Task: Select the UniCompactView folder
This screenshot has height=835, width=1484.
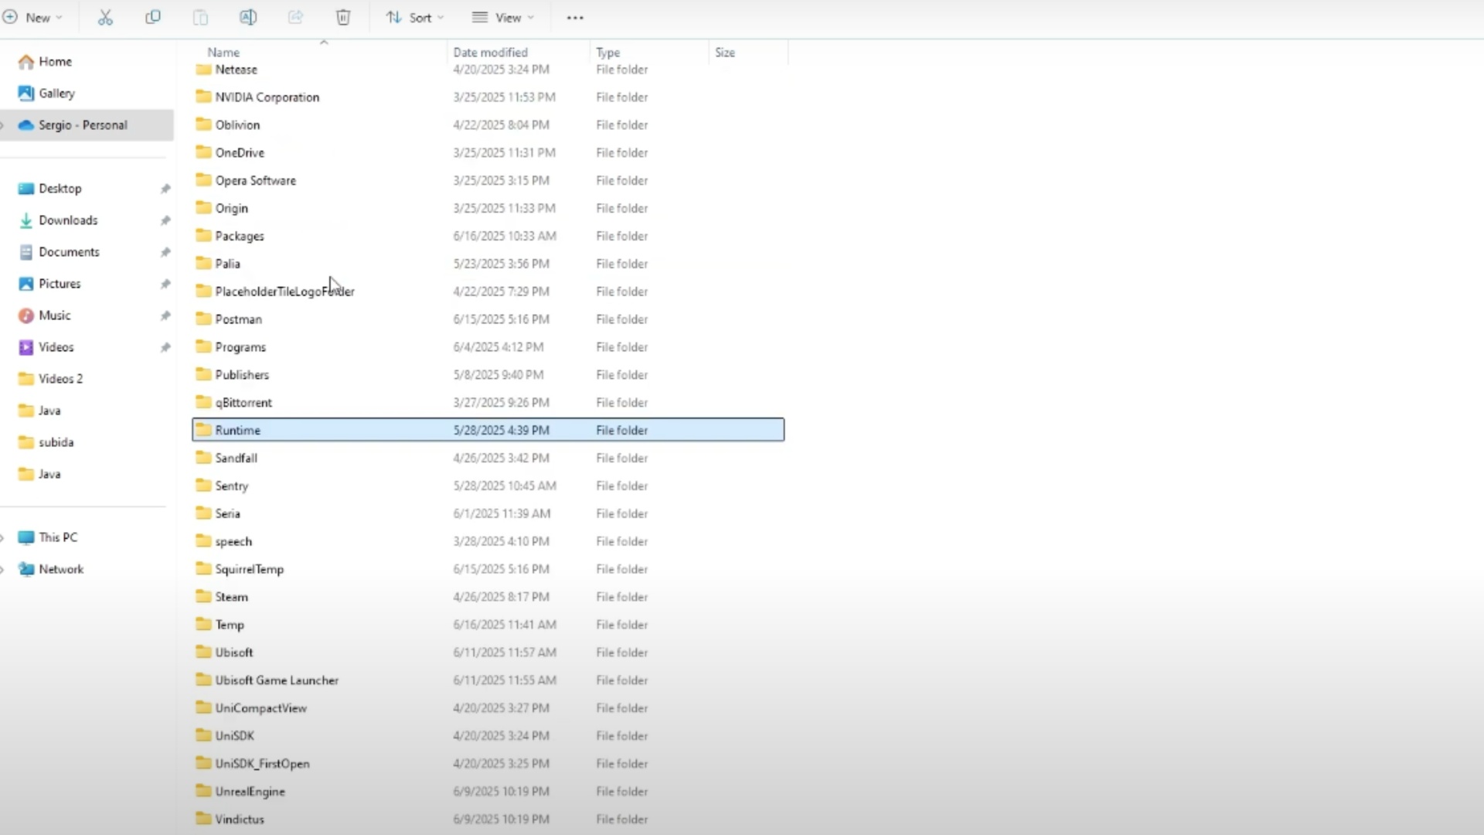Action: pyautogui.click(x=488, y=708)
